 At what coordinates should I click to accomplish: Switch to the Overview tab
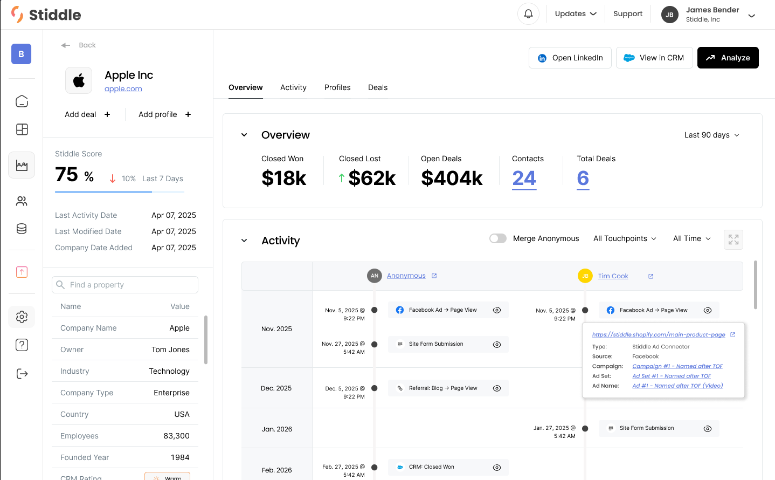[x=246, y=87]
